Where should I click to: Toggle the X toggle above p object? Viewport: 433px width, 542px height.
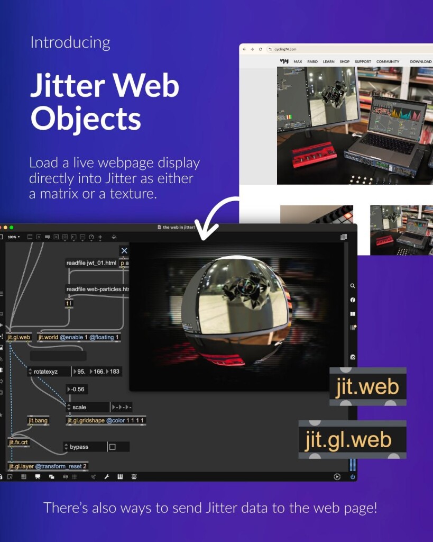pyautogui.click(x=124, y=250)
